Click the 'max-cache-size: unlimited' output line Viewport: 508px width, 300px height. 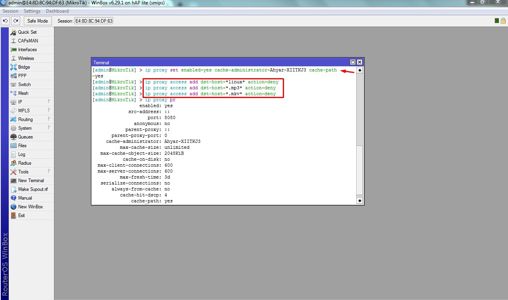[155, 148]
